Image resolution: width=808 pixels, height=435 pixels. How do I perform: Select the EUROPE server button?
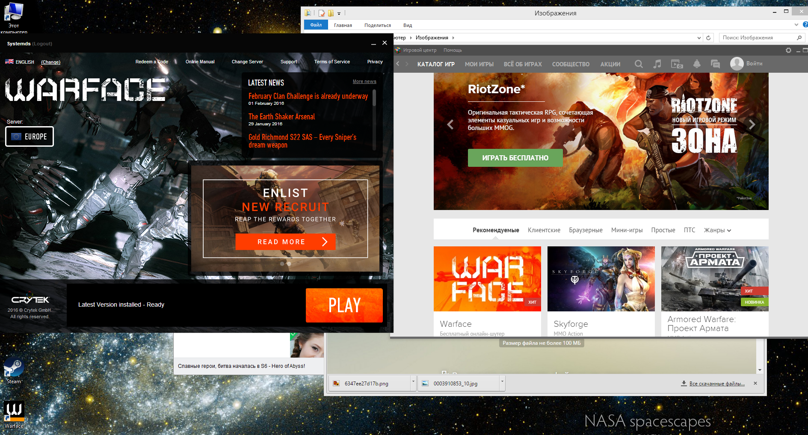[30, 136]
